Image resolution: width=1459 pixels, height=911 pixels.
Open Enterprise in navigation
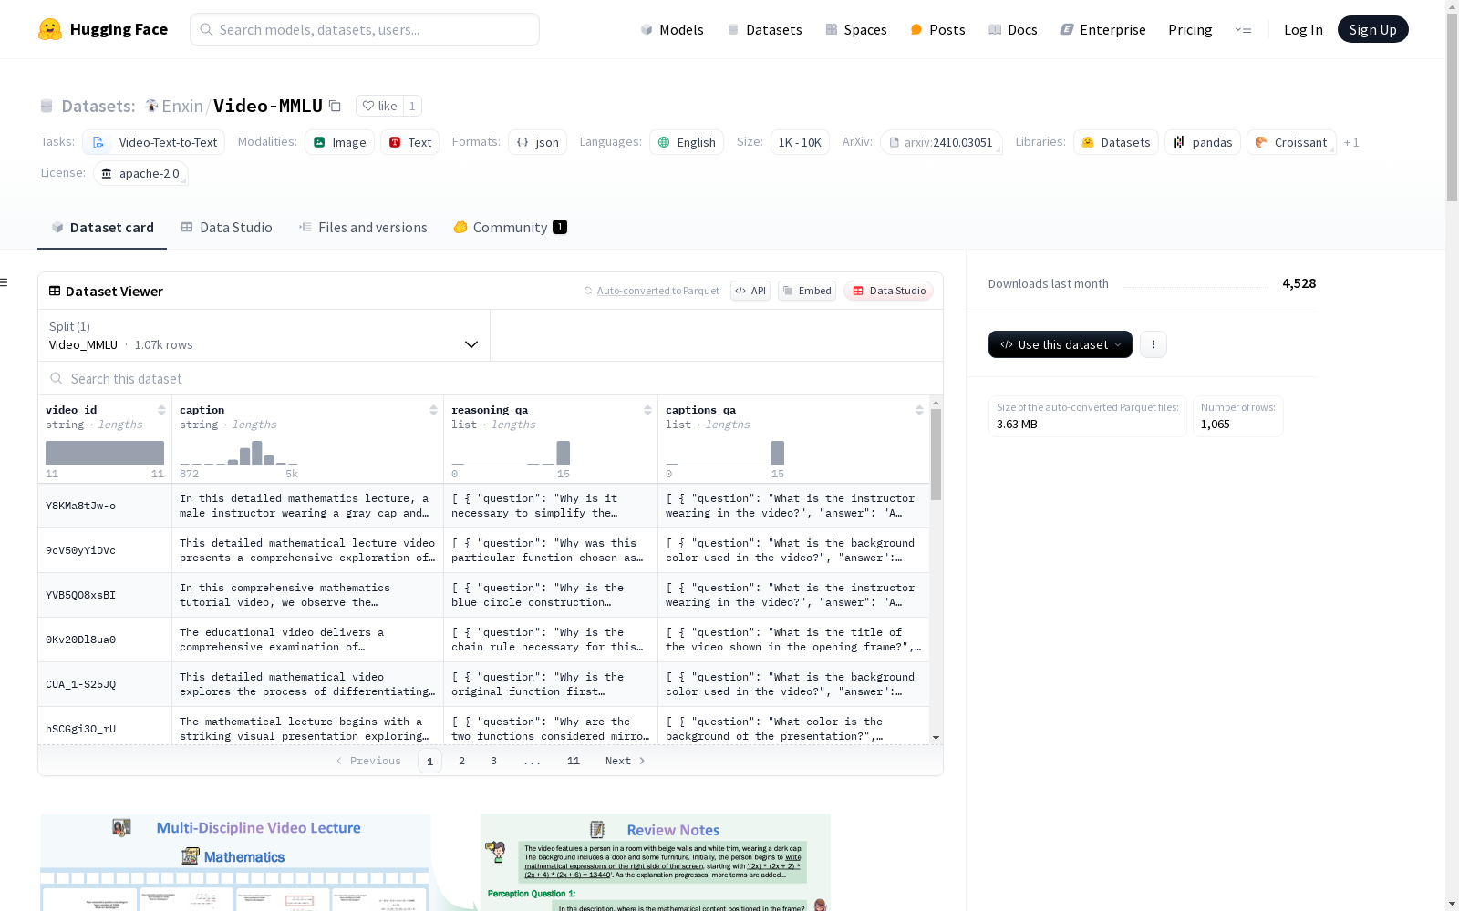coord(1103,29)
